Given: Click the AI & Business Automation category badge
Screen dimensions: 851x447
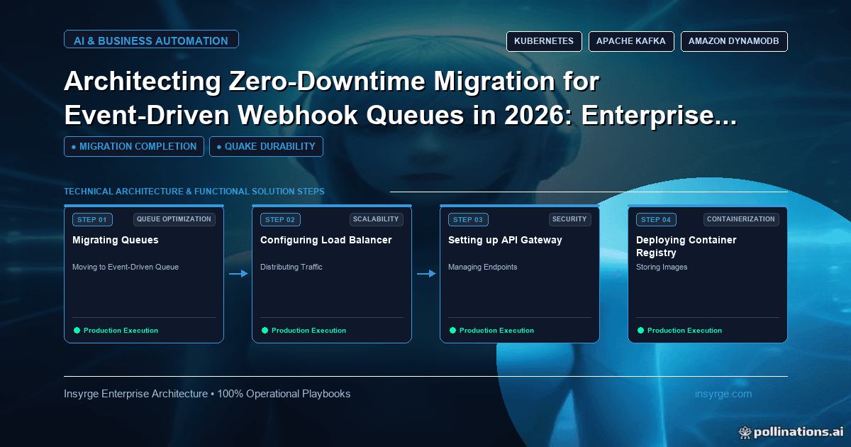Looking at the screenshot, I should tap(151, 40).
